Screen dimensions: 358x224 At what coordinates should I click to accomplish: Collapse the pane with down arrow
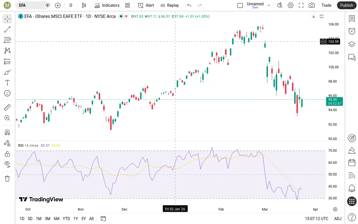point(314,16)
